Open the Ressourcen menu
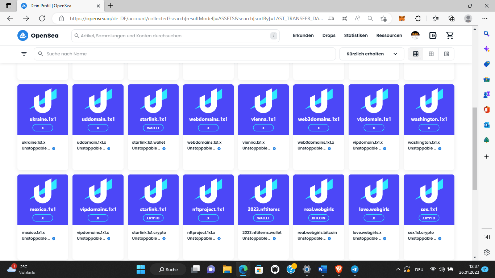The width and height of the screenshot is (495, 278). 389,35
